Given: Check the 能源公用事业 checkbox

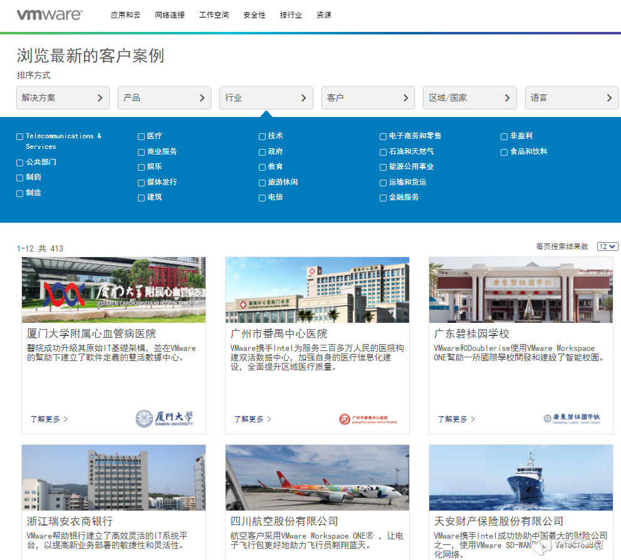Looking at the screenshot, I should pos(383,167).
